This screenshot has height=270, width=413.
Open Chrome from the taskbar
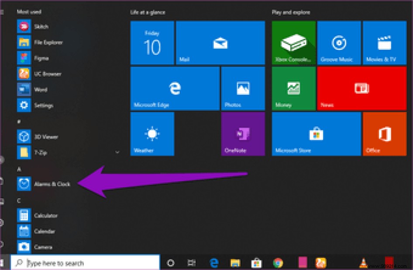pos(278,263)
